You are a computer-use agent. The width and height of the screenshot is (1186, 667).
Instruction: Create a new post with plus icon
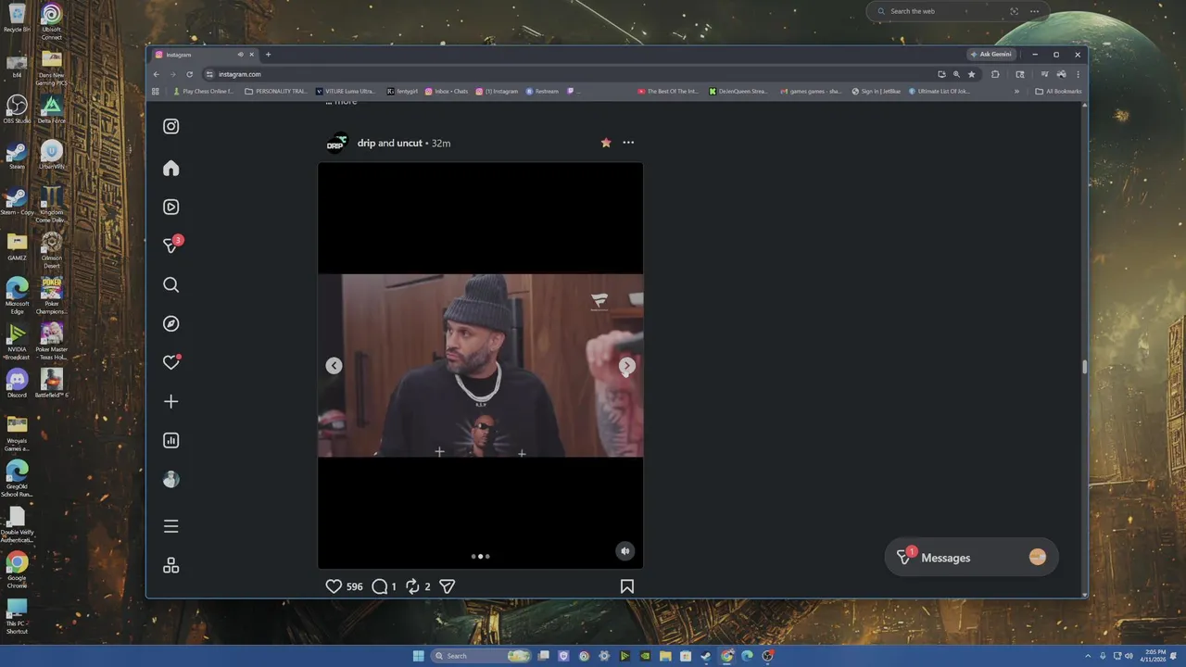click(170, 401)
